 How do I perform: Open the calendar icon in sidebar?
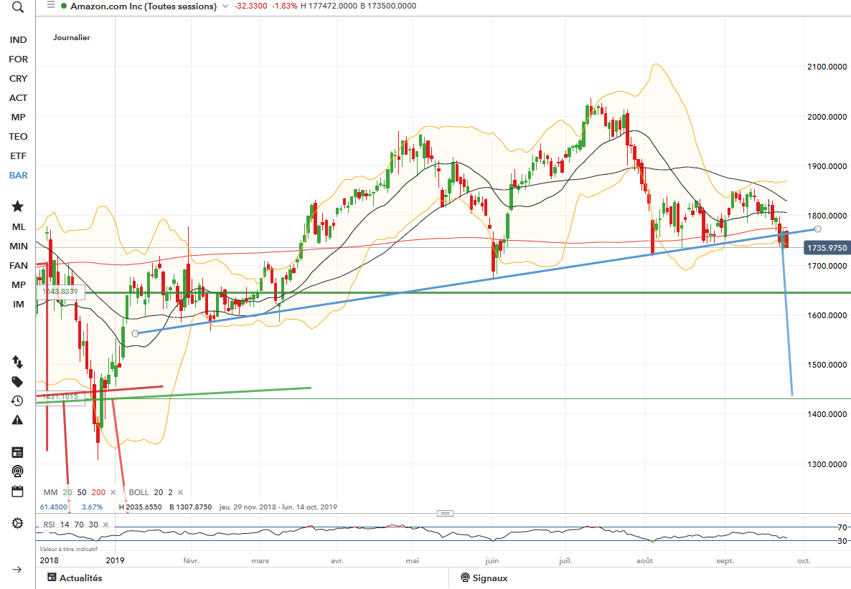[x=17, y=491]
